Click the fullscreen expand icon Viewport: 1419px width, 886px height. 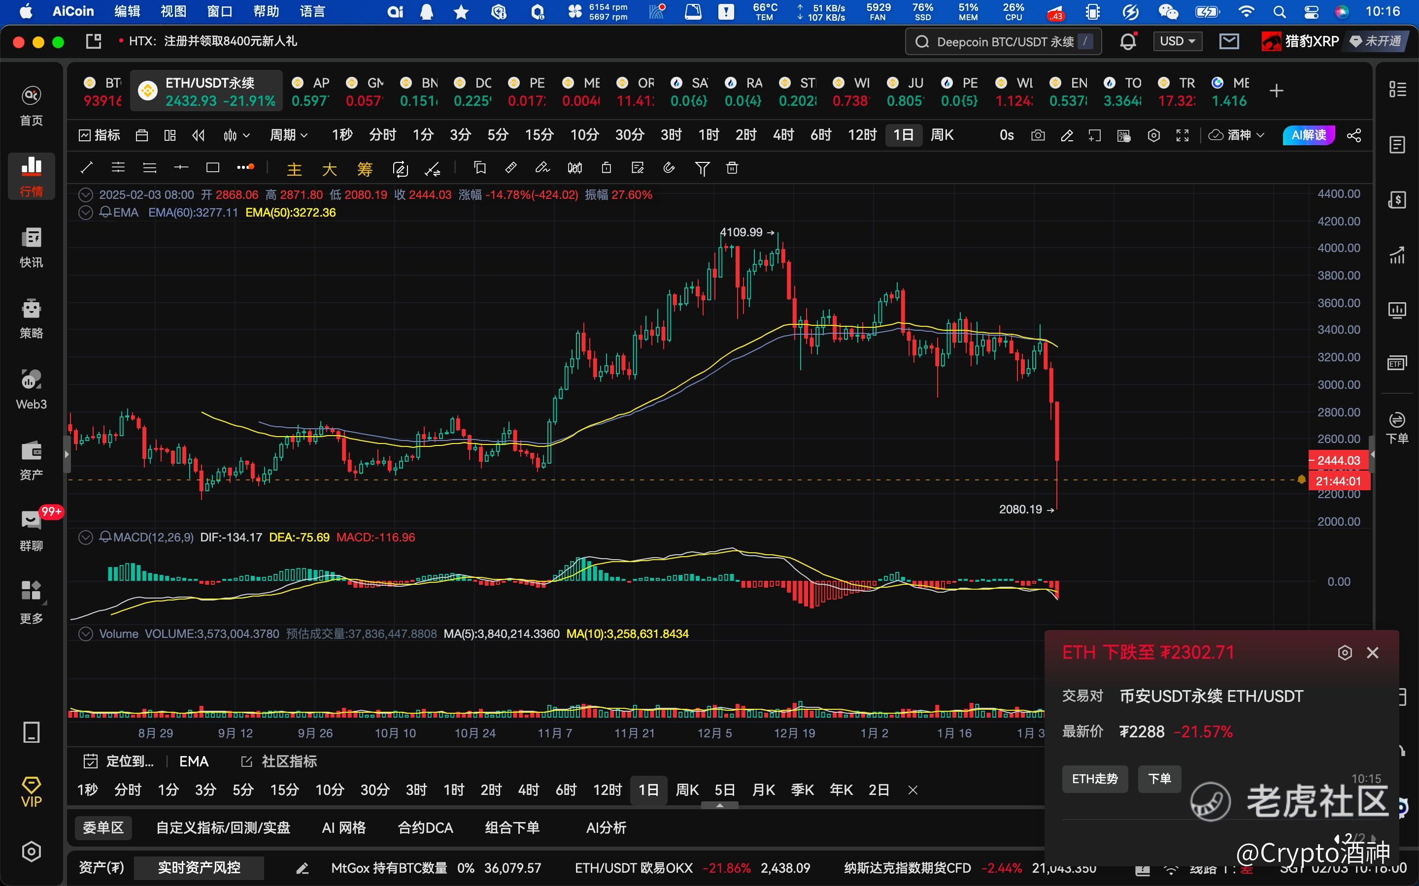click(x=1182, y=135)
